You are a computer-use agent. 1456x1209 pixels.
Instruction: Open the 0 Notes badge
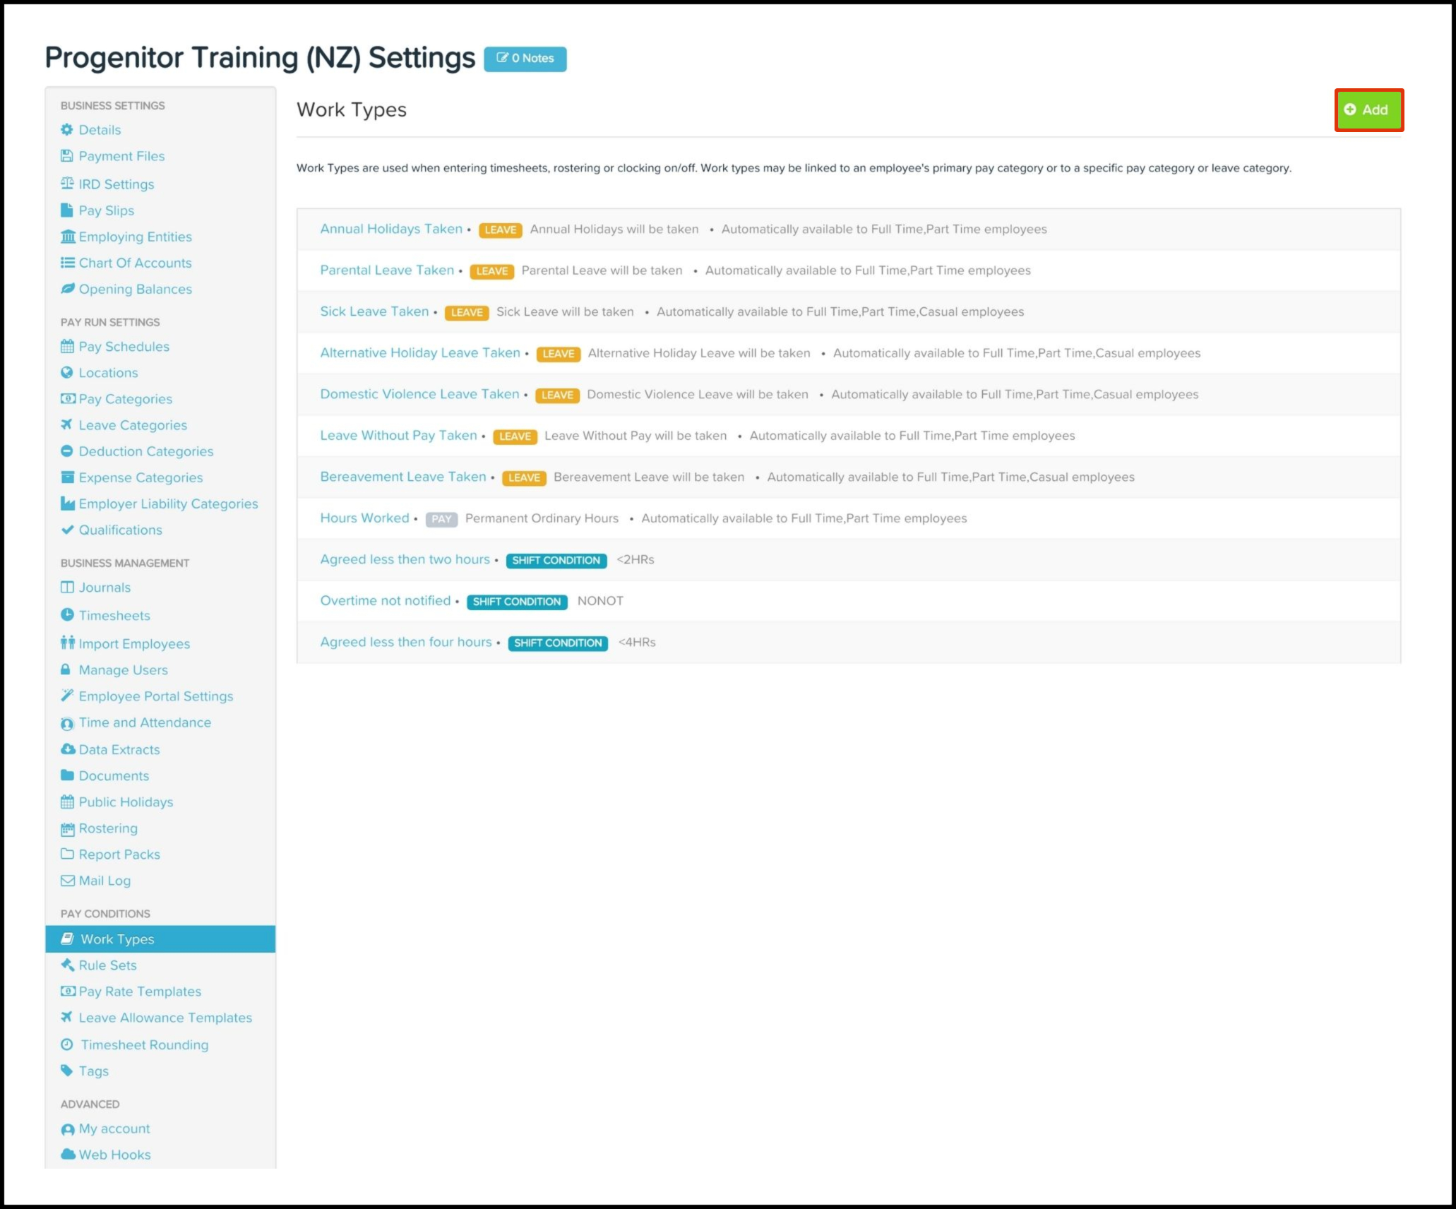525,59
